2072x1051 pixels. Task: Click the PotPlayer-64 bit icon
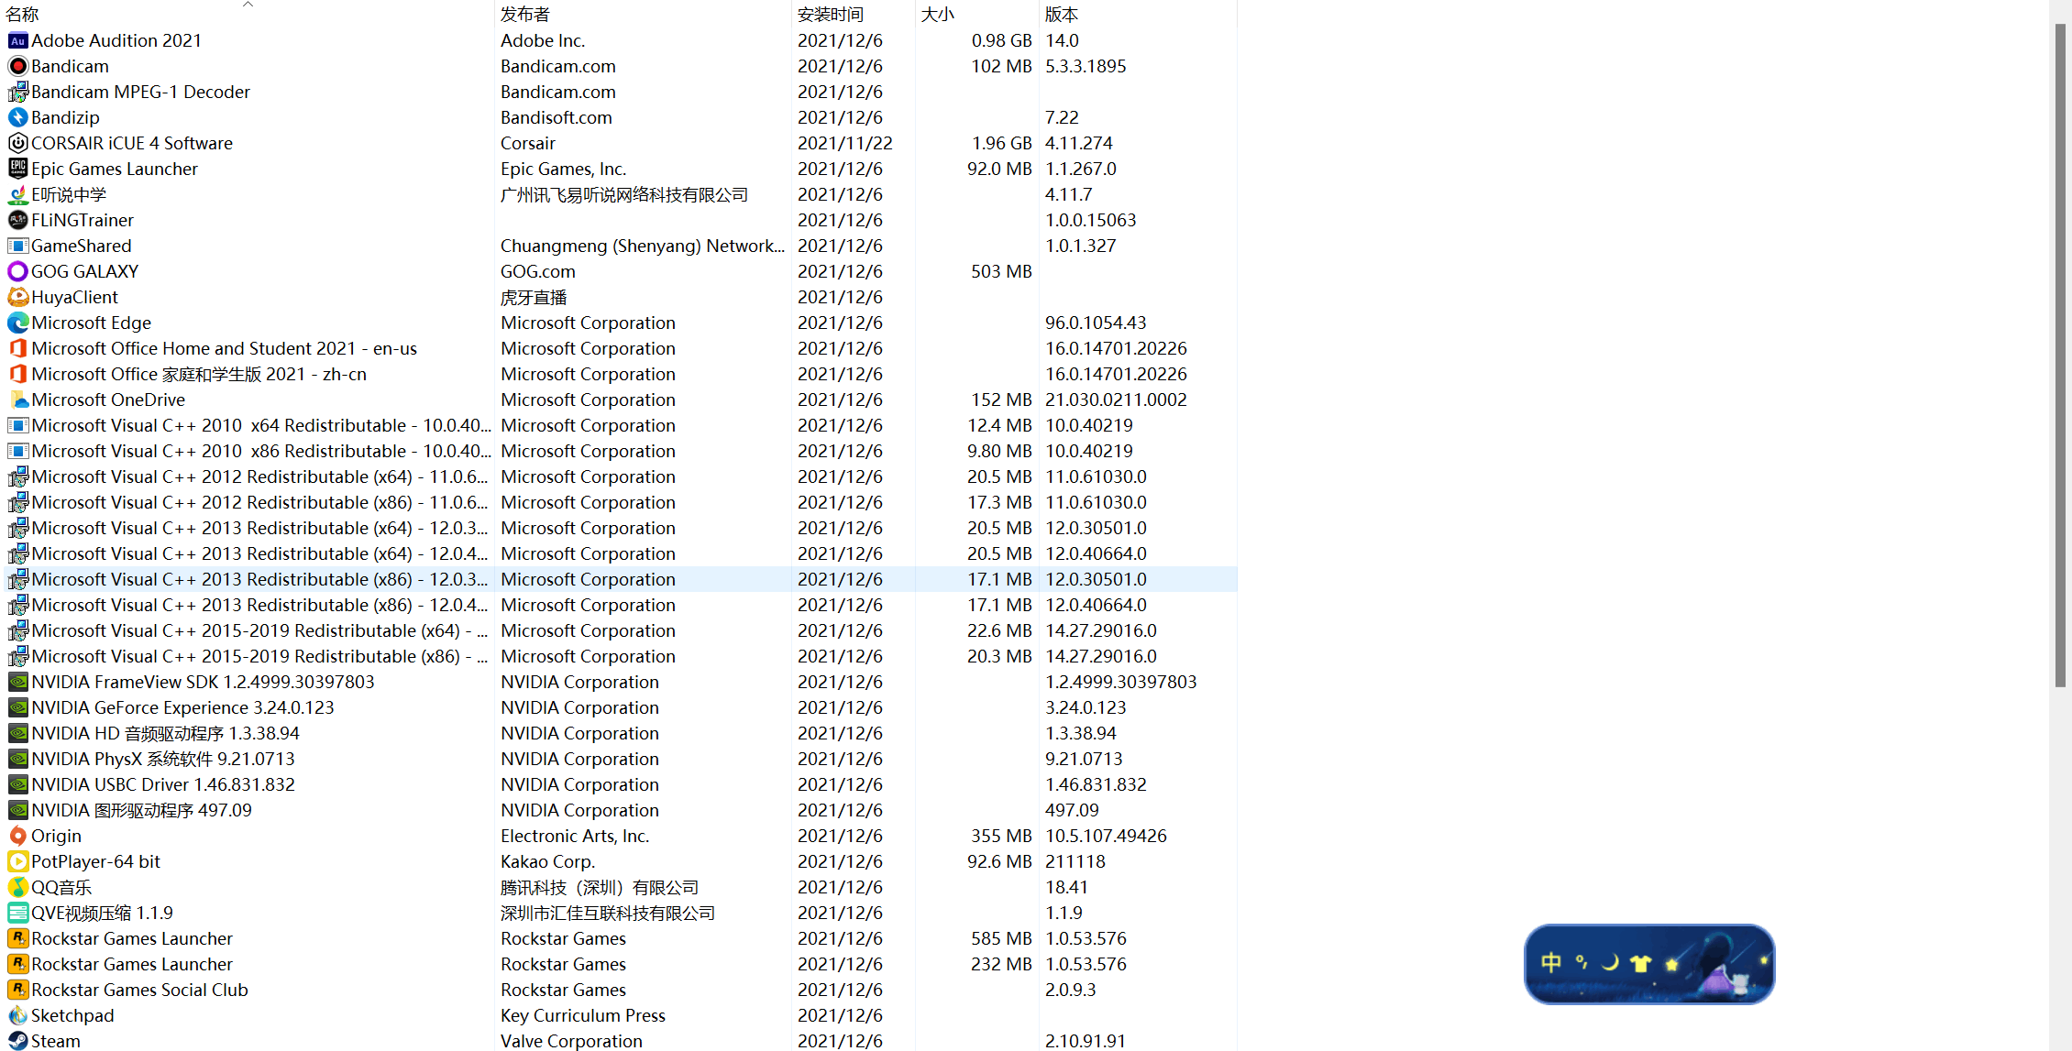17,861
